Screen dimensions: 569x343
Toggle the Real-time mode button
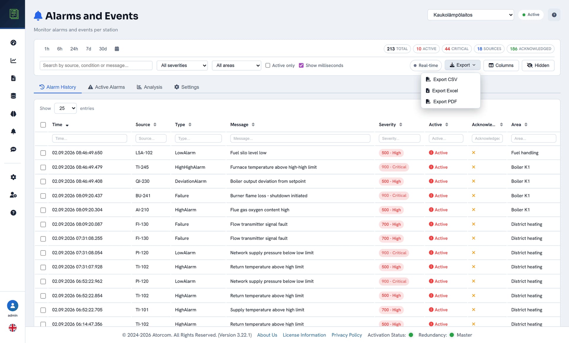click(x=426, y=66)
